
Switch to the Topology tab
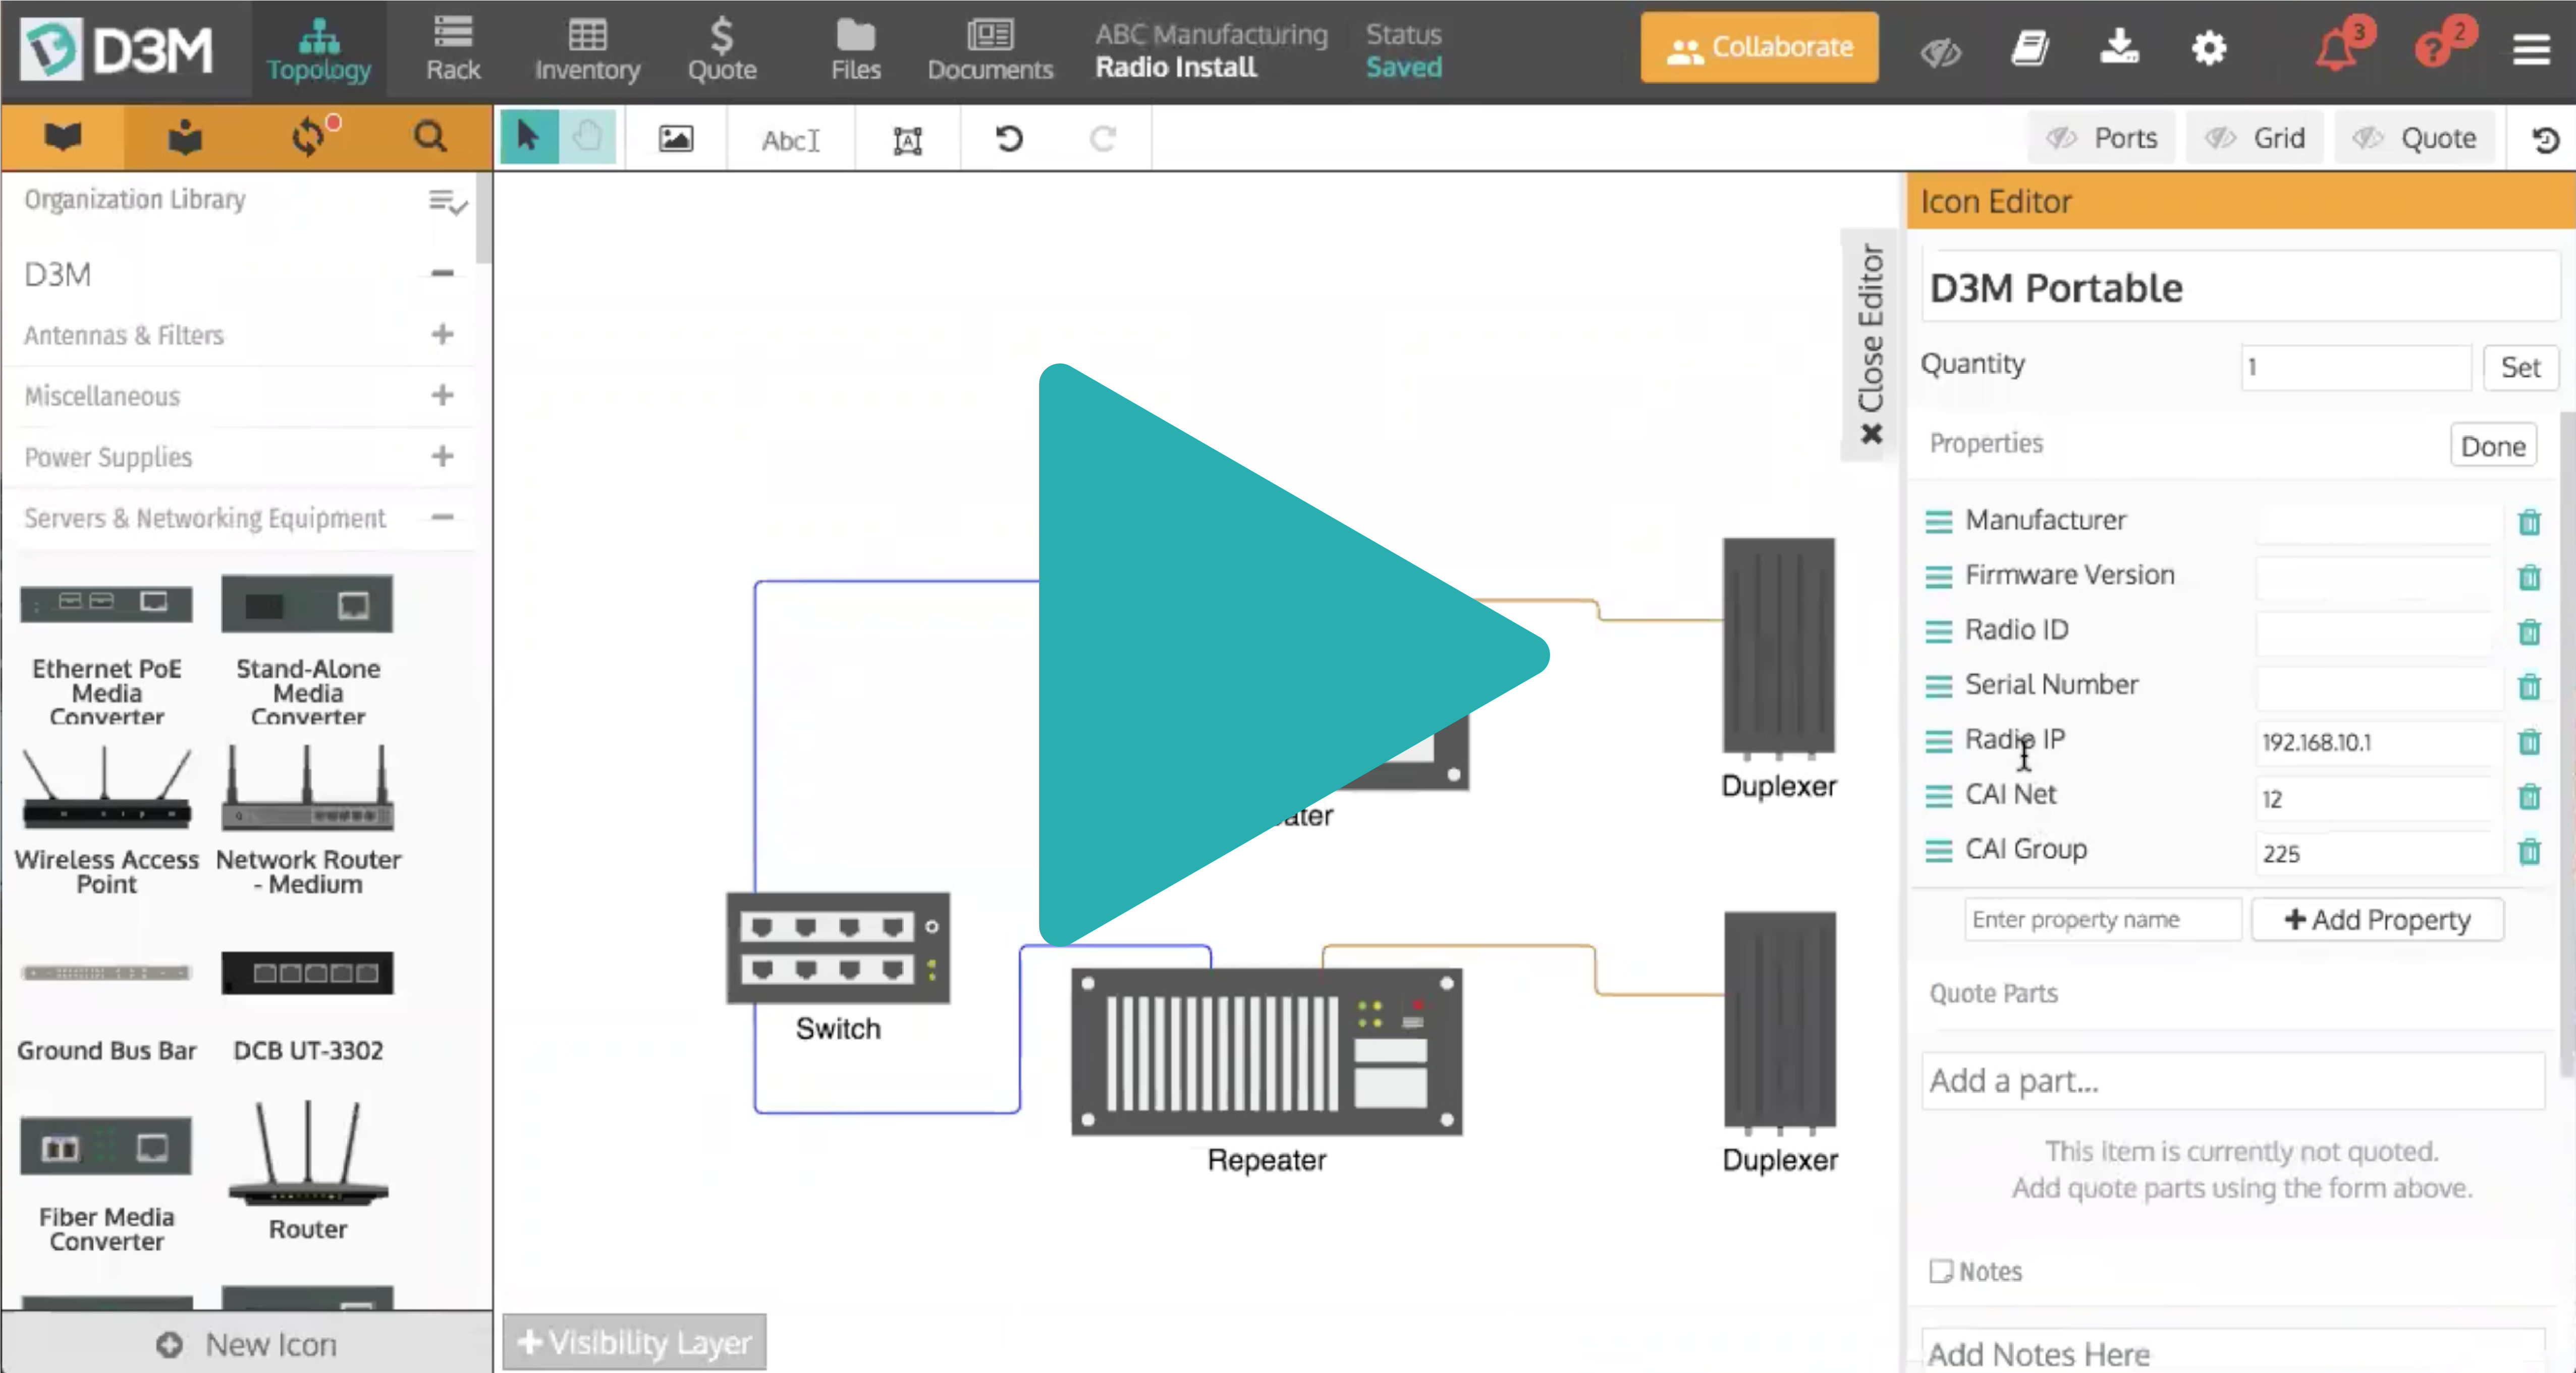pos(318,48)
